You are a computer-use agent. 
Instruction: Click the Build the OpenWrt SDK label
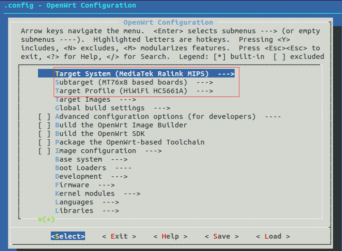pyautogui.click(x=100, y=134)
